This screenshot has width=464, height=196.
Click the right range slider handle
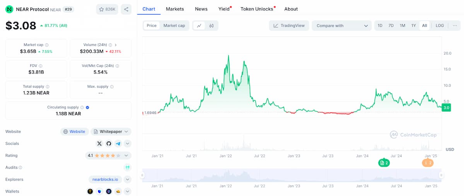tap(441, 175)
